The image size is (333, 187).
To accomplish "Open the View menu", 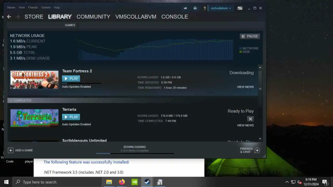I will [x=22, y=8].
